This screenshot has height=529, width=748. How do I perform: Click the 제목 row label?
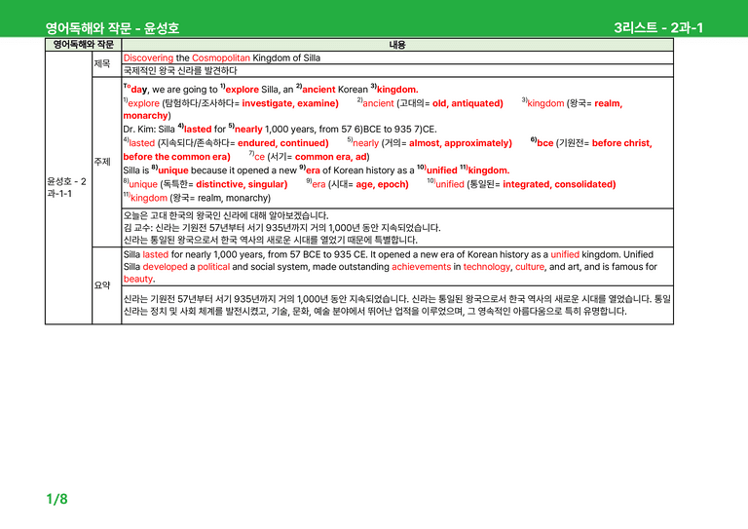tap(102, 63)
